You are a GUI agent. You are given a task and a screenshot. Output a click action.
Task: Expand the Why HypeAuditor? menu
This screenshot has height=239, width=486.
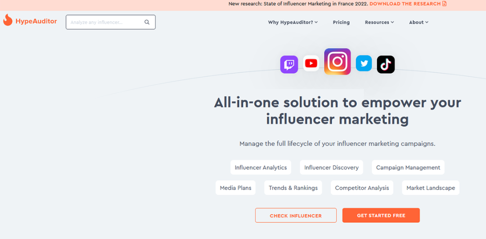[293, 23]
